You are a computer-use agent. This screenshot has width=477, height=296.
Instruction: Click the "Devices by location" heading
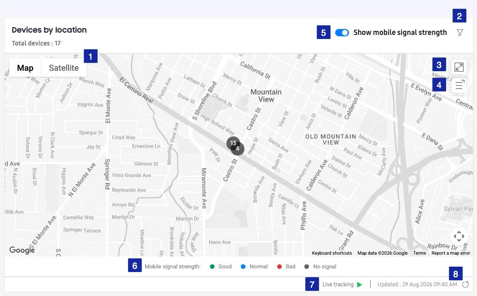pos(49,30)
